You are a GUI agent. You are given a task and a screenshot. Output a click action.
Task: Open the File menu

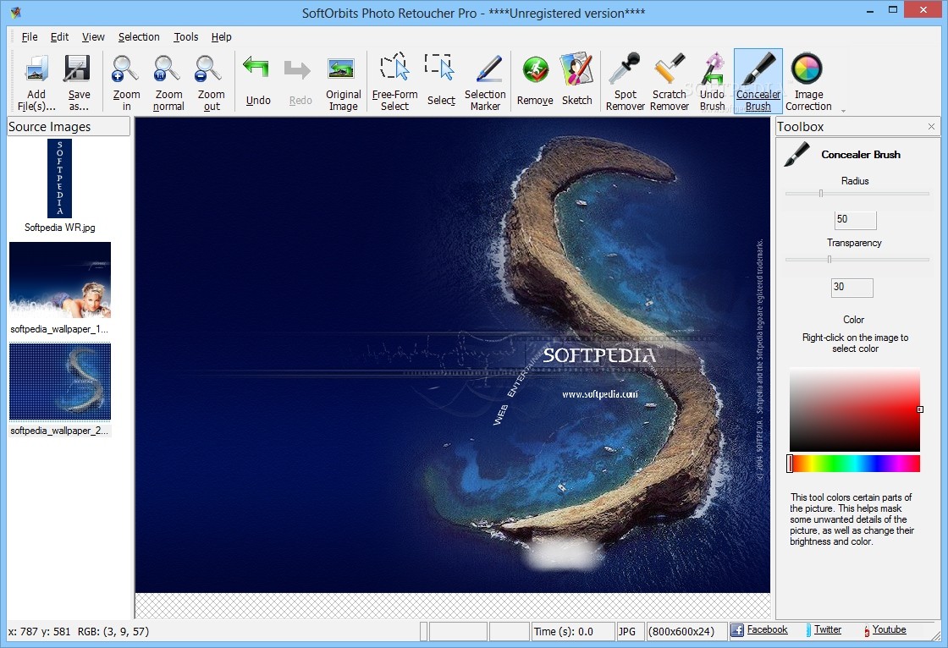point(30,37)
